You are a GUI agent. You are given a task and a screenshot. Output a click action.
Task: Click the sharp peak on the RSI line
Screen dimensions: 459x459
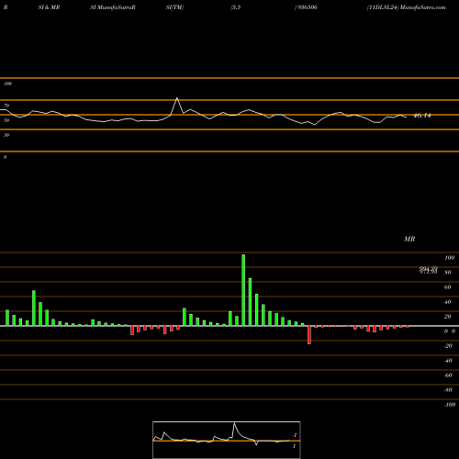point(177,98)
